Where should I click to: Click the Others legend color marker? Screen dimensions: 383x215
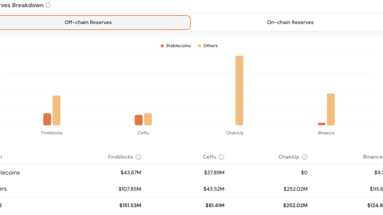[199, 46]
